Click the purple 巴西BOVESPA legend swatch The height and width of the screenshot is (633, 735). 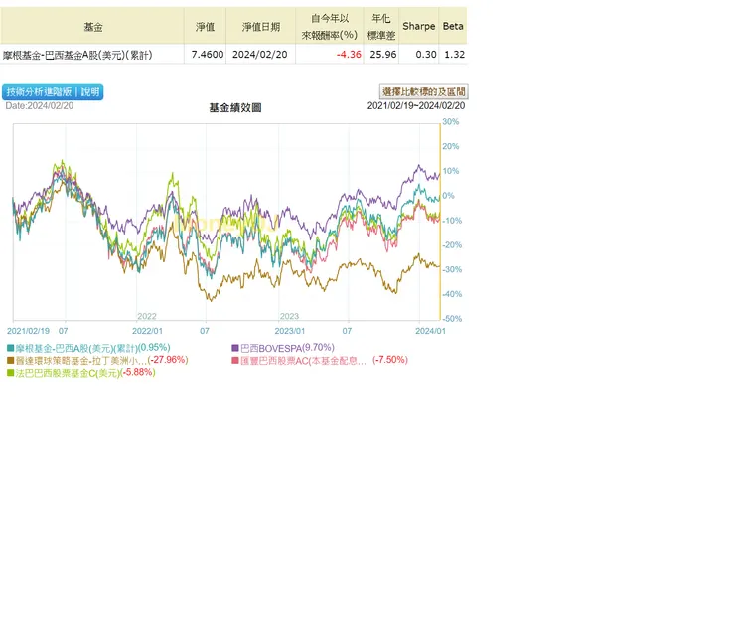coord(235,348)
